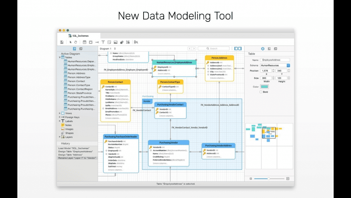Click "2 more columns..." in Person.ContactType table

pos(169,90)
